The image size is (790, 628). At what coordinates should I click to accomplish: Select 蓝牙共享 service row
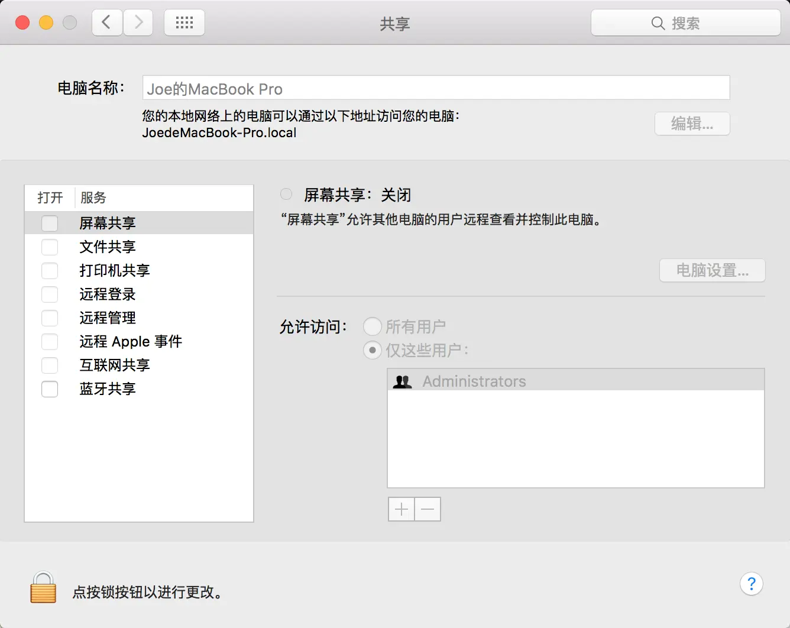(x=139, y=389)
